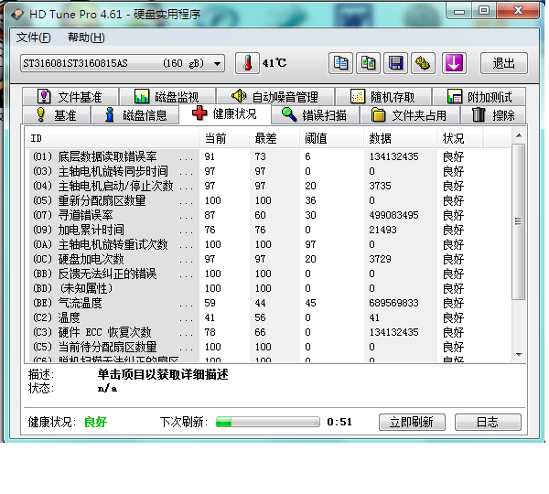Select row (05) 重新分配扇区数量
Screen dimensions: 549x494
[268, 200]
